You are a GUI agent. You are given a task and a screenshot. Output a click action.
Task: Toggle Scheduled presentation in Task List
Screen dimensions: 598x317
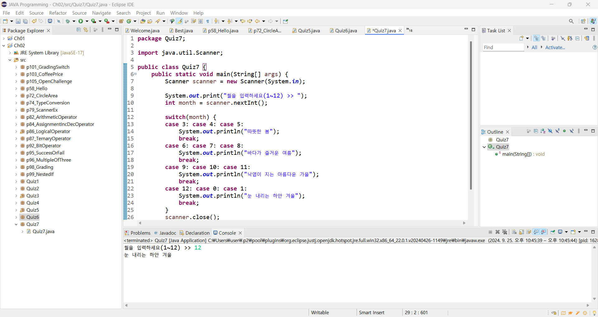click(x=543, y=38)
